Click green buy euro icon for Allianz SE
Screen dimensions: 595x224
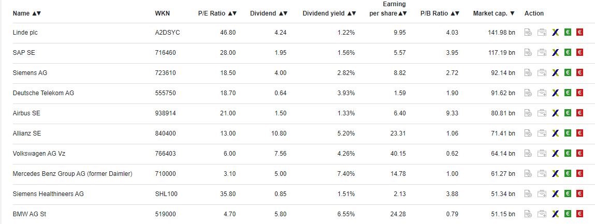pos(568,133)
